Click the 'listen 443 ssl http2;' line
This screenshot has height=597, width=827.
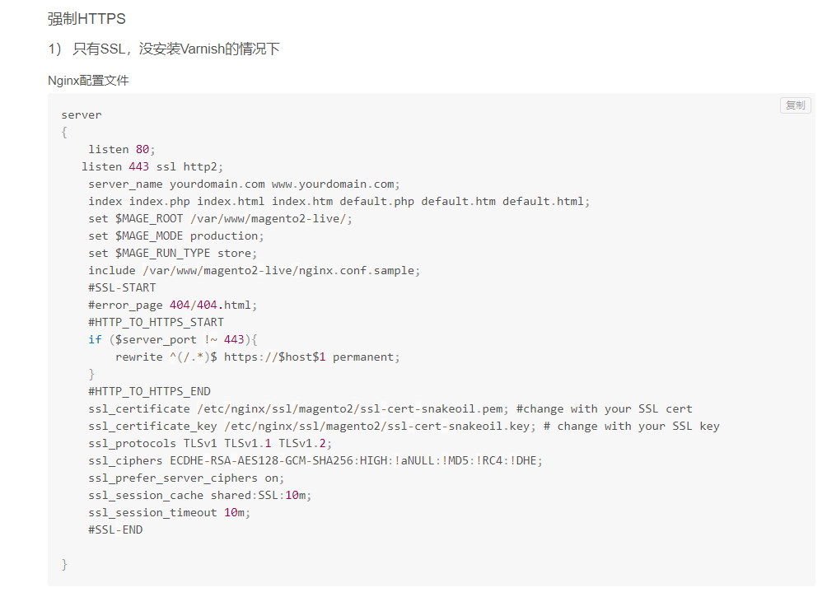tap(152, 166)
